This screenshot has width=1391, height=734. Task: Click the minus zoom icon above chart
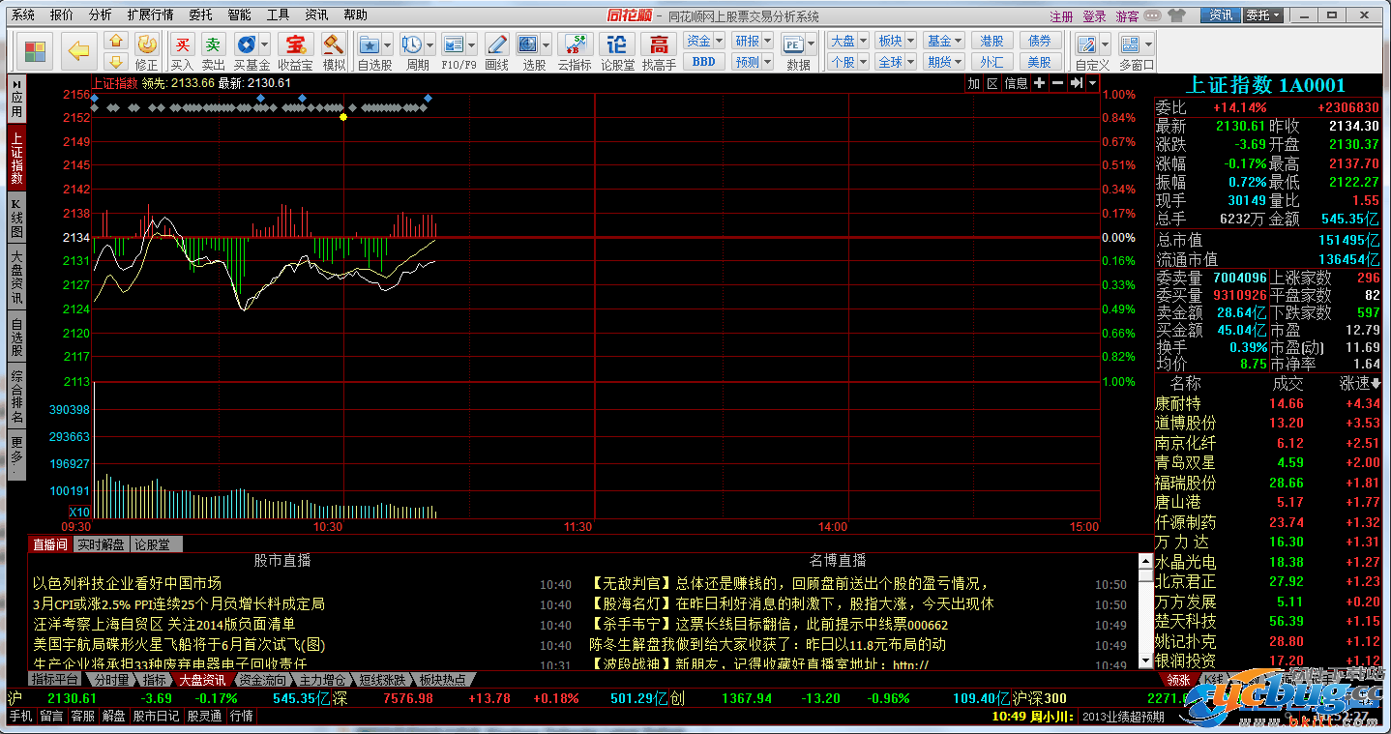coord(1057,83)
